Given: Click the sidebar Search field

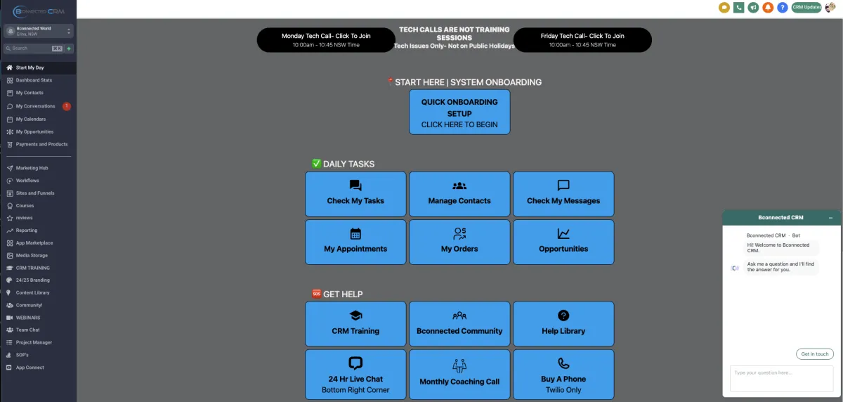Looking at the screenshot, I should (33, 48).
